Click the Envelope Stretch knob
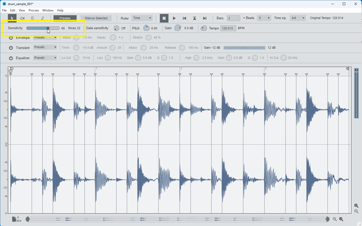This screenshot has width=362, height=226. pos(149,38)
